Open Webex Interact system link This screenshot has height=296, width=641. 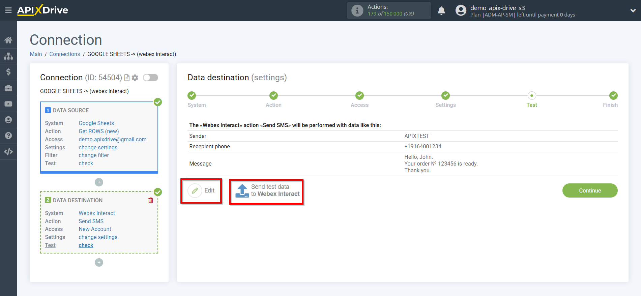click(x=97, y=213)
